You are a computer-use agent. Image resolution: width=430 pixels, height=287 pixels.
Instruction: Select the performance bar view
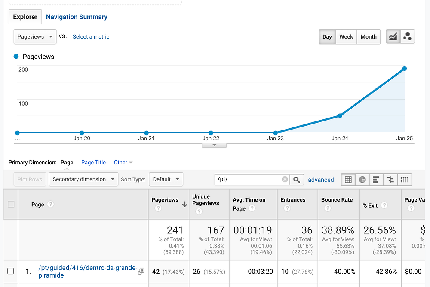pyautogui.click(x=376, y=180)
